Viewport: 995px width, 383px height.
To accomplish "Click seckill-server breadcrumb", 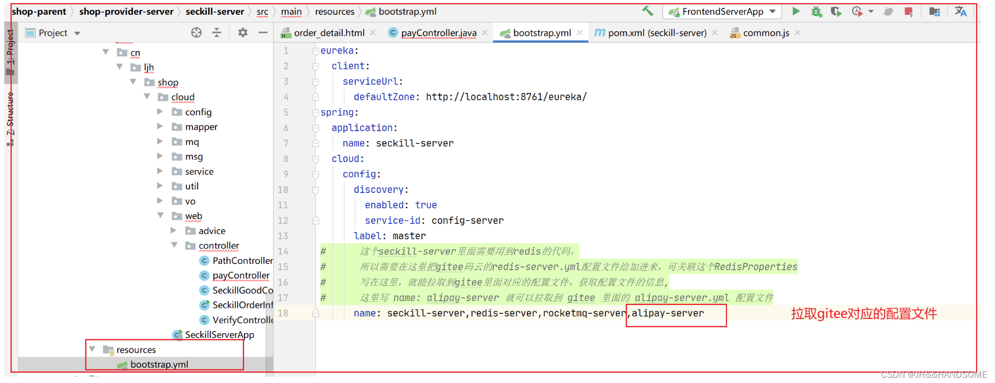I will click(215, 12).
